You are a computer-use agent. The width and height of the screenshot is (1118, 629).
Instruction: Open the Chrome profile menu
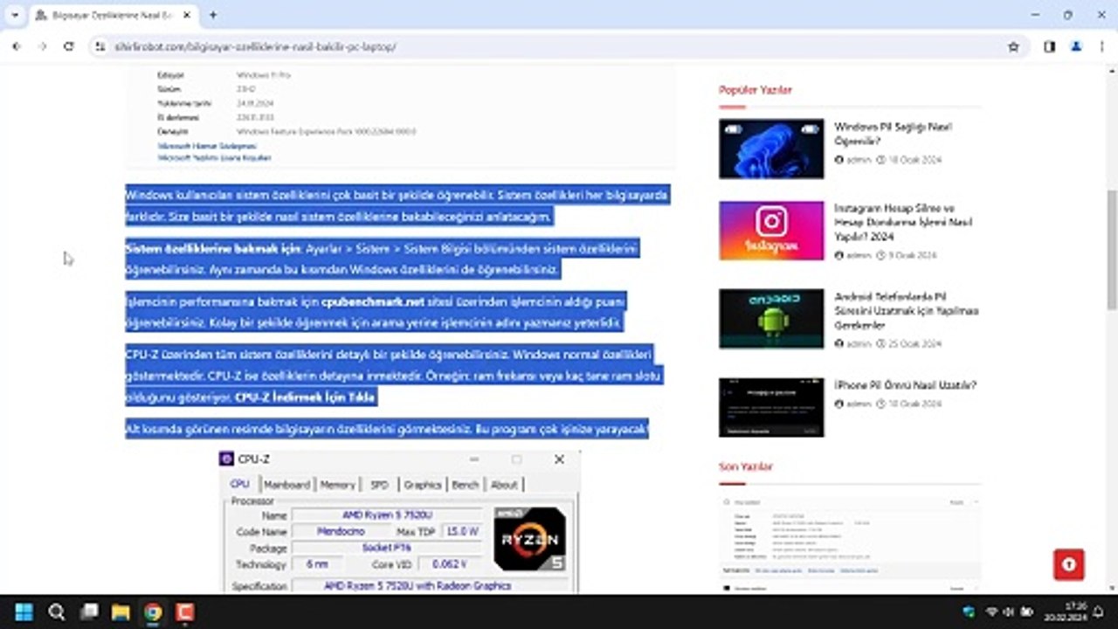1076,46
